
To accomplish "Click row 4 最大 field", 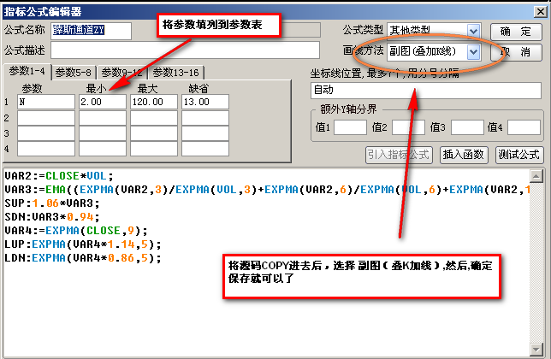I will [153, 149].
